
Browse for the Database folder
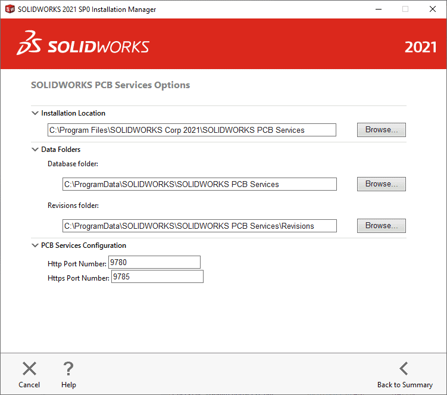[382, 184]
